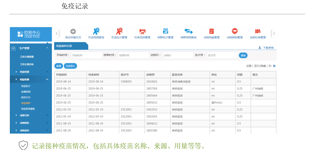Viewport: 314px width, 150px height.
Task: Select 报告打印 submenu item
Action: 26,97
